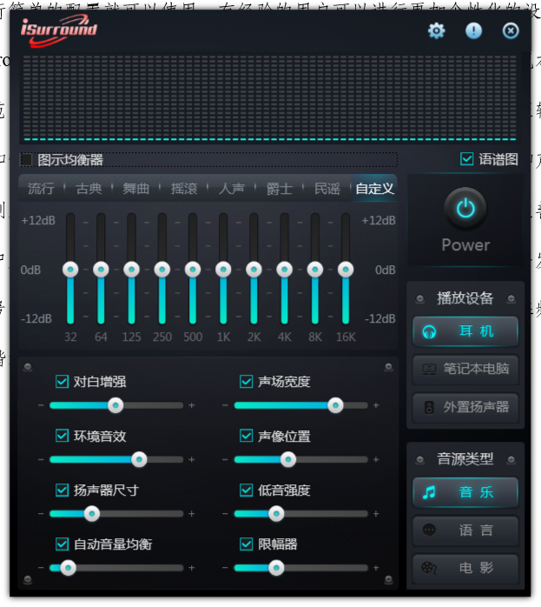This screenshot has width=541, height=607.
Task: Uncheck the 语谱图 spectrogram checkbox
Action: coord(467,159)
